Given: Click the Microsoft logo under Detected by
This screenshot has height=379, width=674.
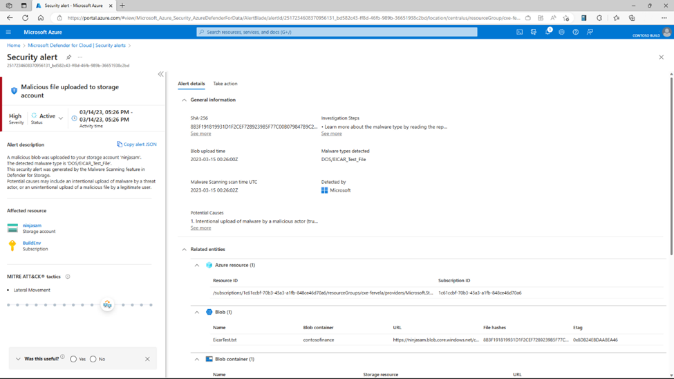Looking at the screenshot, I should 324,190.
